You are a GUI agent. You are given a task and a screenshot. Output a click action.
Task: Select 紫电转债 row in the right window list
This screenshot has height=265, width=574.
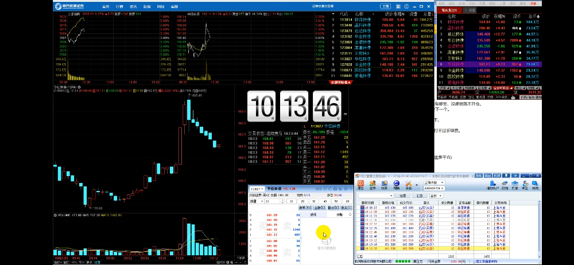click(x=490, y=83)
